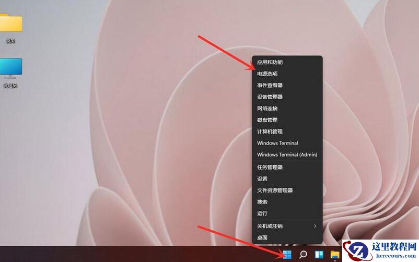The image size is (419, 262).
Task: Open the Start button on the taskbar
Action: pos(287,254)
